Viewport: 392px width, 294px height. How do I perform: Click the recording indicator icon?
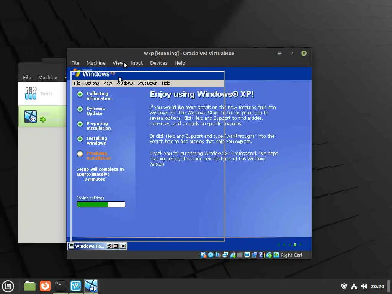point(254,255)
